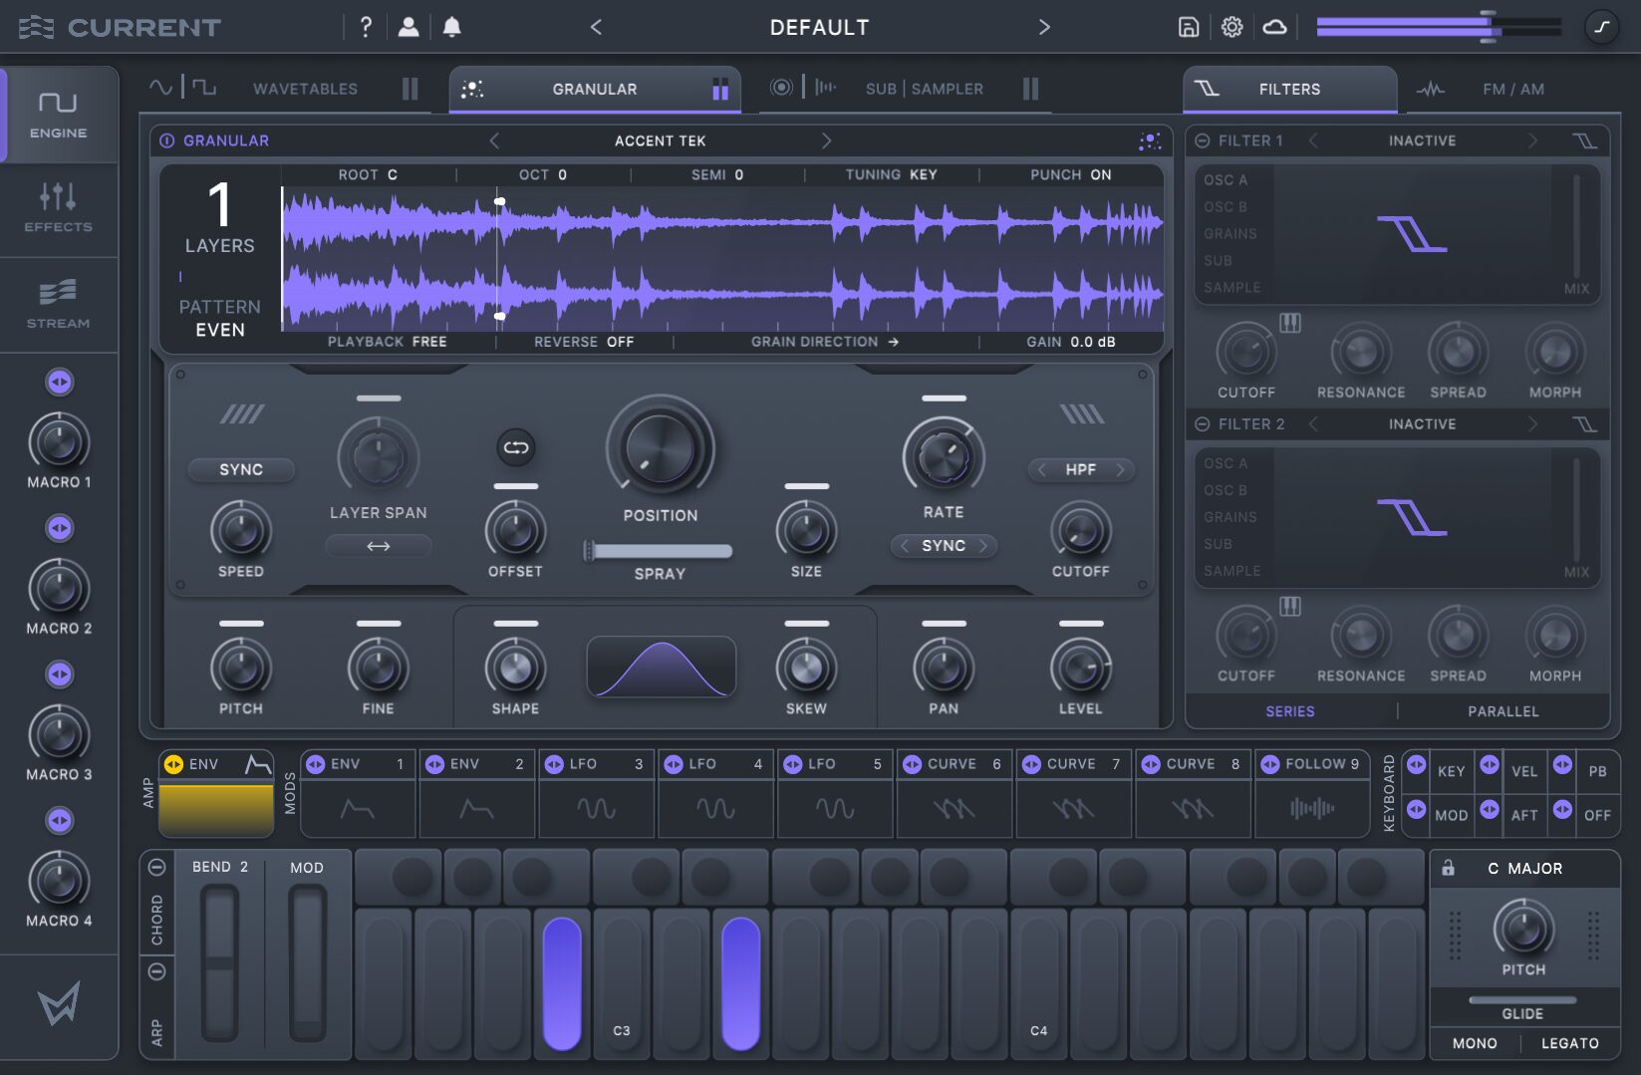Select the ENV 1 modulator tab
Image resolution: width=1641 pixels, height=1075 pixels.
(358, 764)
